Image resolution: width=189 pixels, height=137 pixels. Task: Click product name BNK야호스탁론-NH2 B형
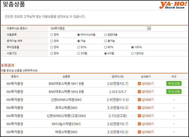[x=66, y=92]
